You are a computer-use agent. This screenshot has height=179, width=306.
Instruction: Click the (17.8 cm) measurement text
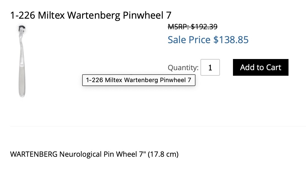pos(163,154)
